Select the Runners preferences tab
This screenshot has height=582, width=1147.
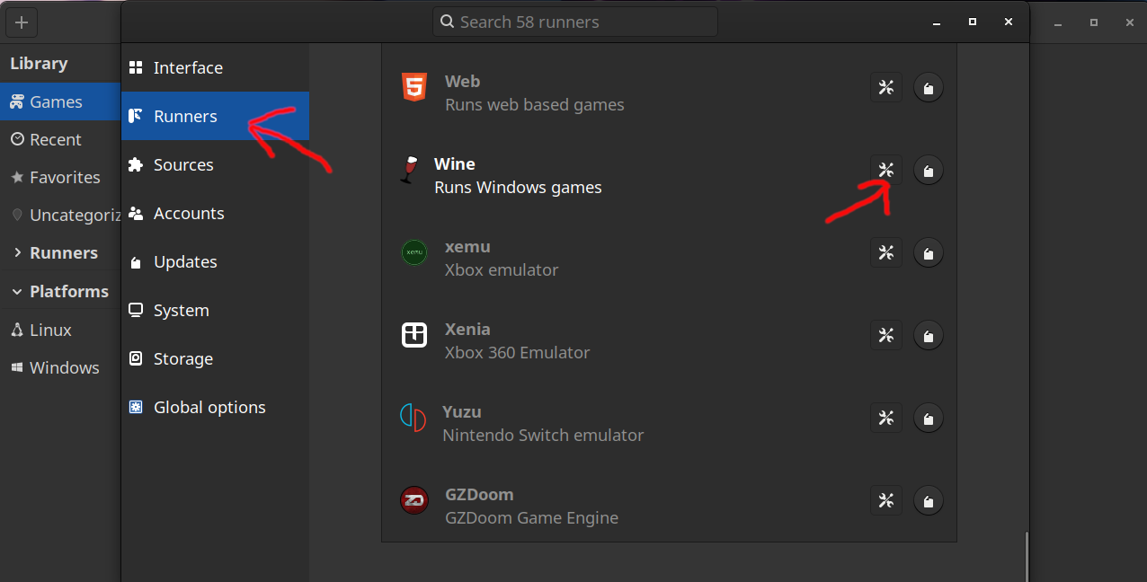pyautogui.click(x=216, y=116)
